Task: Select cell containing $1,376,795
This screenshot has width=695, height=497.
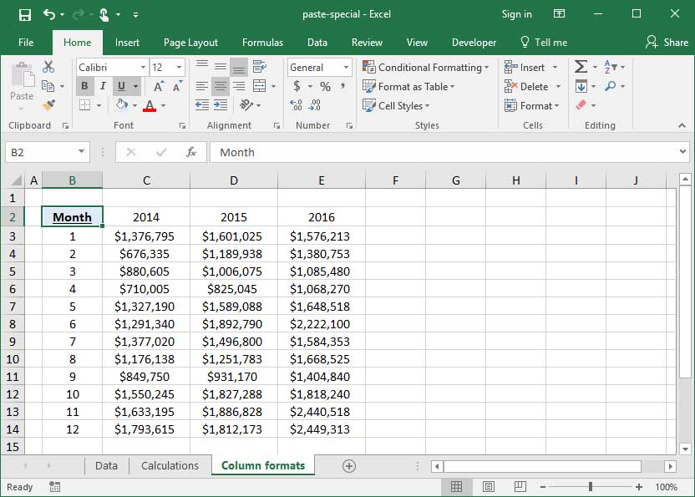Action: (145, 236)
